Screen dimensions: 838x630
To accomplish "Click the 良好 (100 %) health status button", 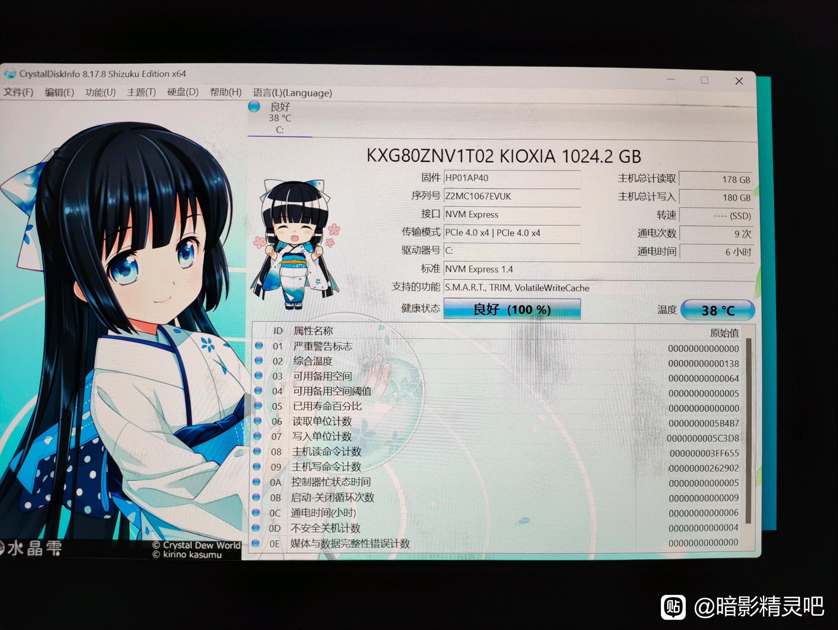I will [x=512, y=309].
